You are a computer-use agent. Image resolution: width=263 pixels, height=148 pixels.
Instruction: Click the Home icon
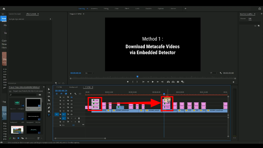coord(4,9)
